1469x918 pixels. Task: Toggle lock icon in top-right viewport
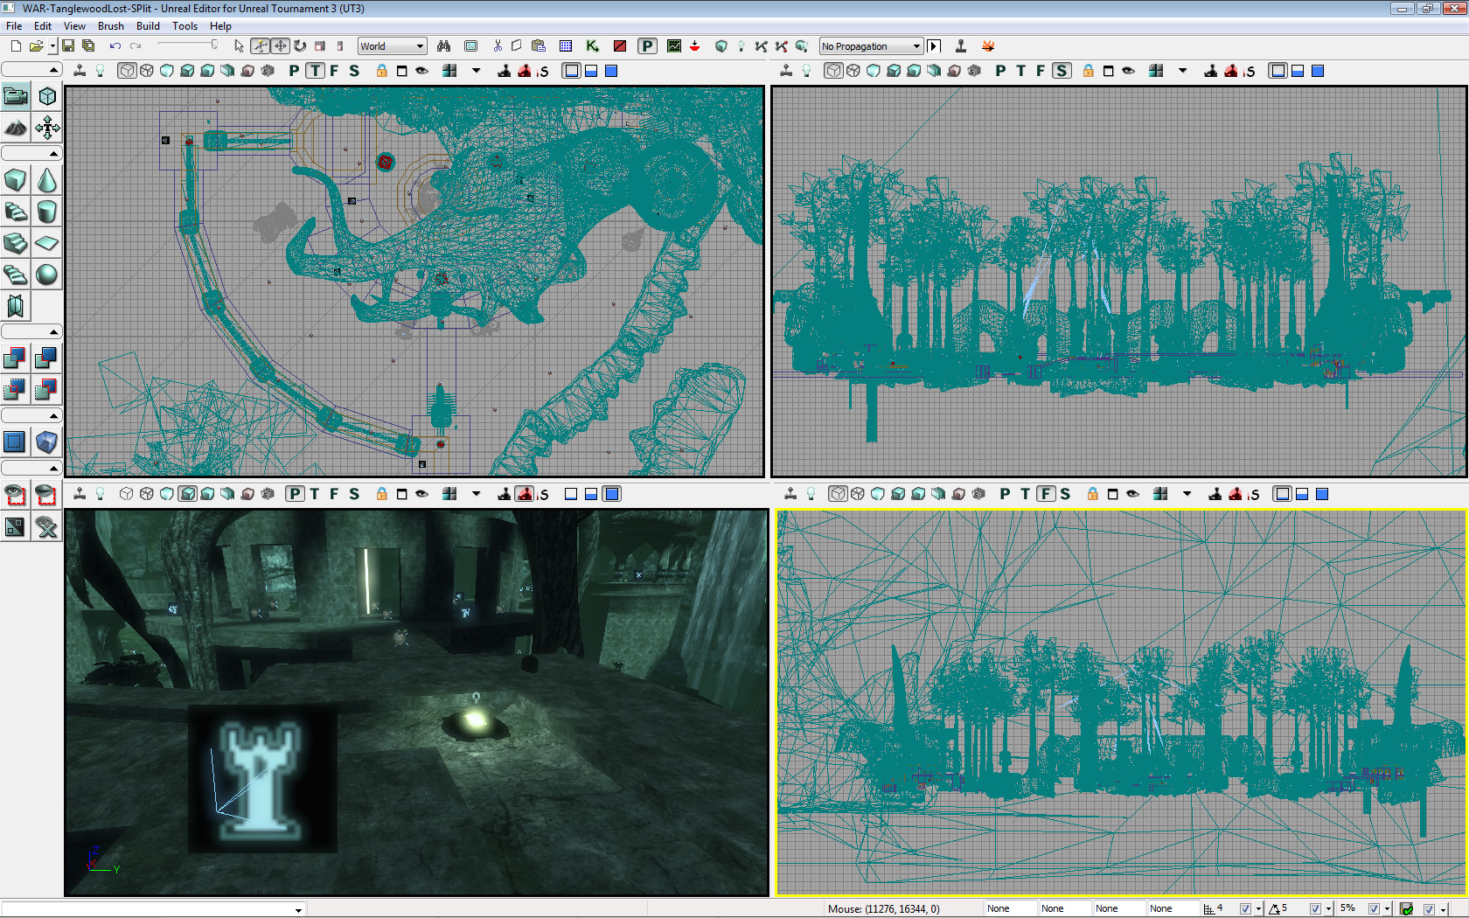[x=1089, y=71]
